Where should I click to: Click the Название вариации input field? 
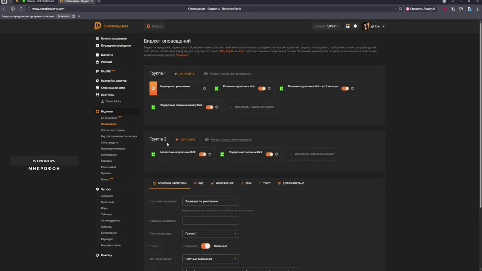click(210, 221)
